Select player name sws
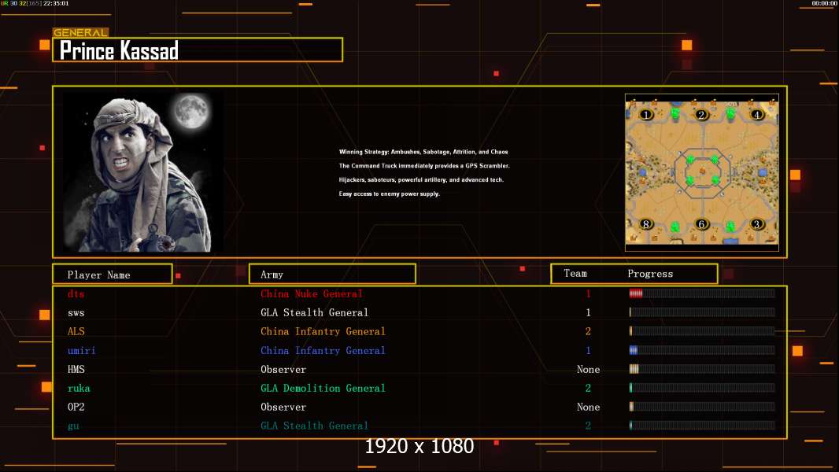 point(76,313)
